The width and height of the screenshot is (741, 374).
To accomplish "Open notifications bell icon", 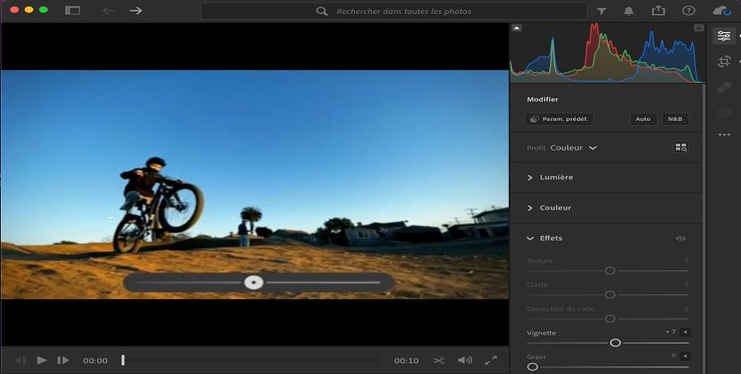I will click(x=628, y=11).
